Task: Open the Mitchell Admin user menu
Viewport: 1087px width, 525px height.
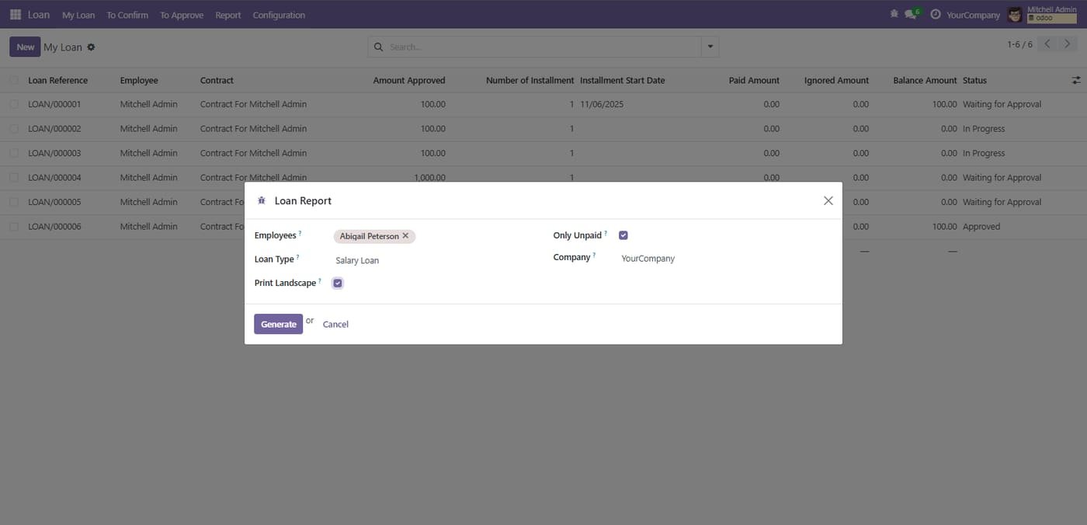Action: pyautogui.click(x=1042, y=15)
